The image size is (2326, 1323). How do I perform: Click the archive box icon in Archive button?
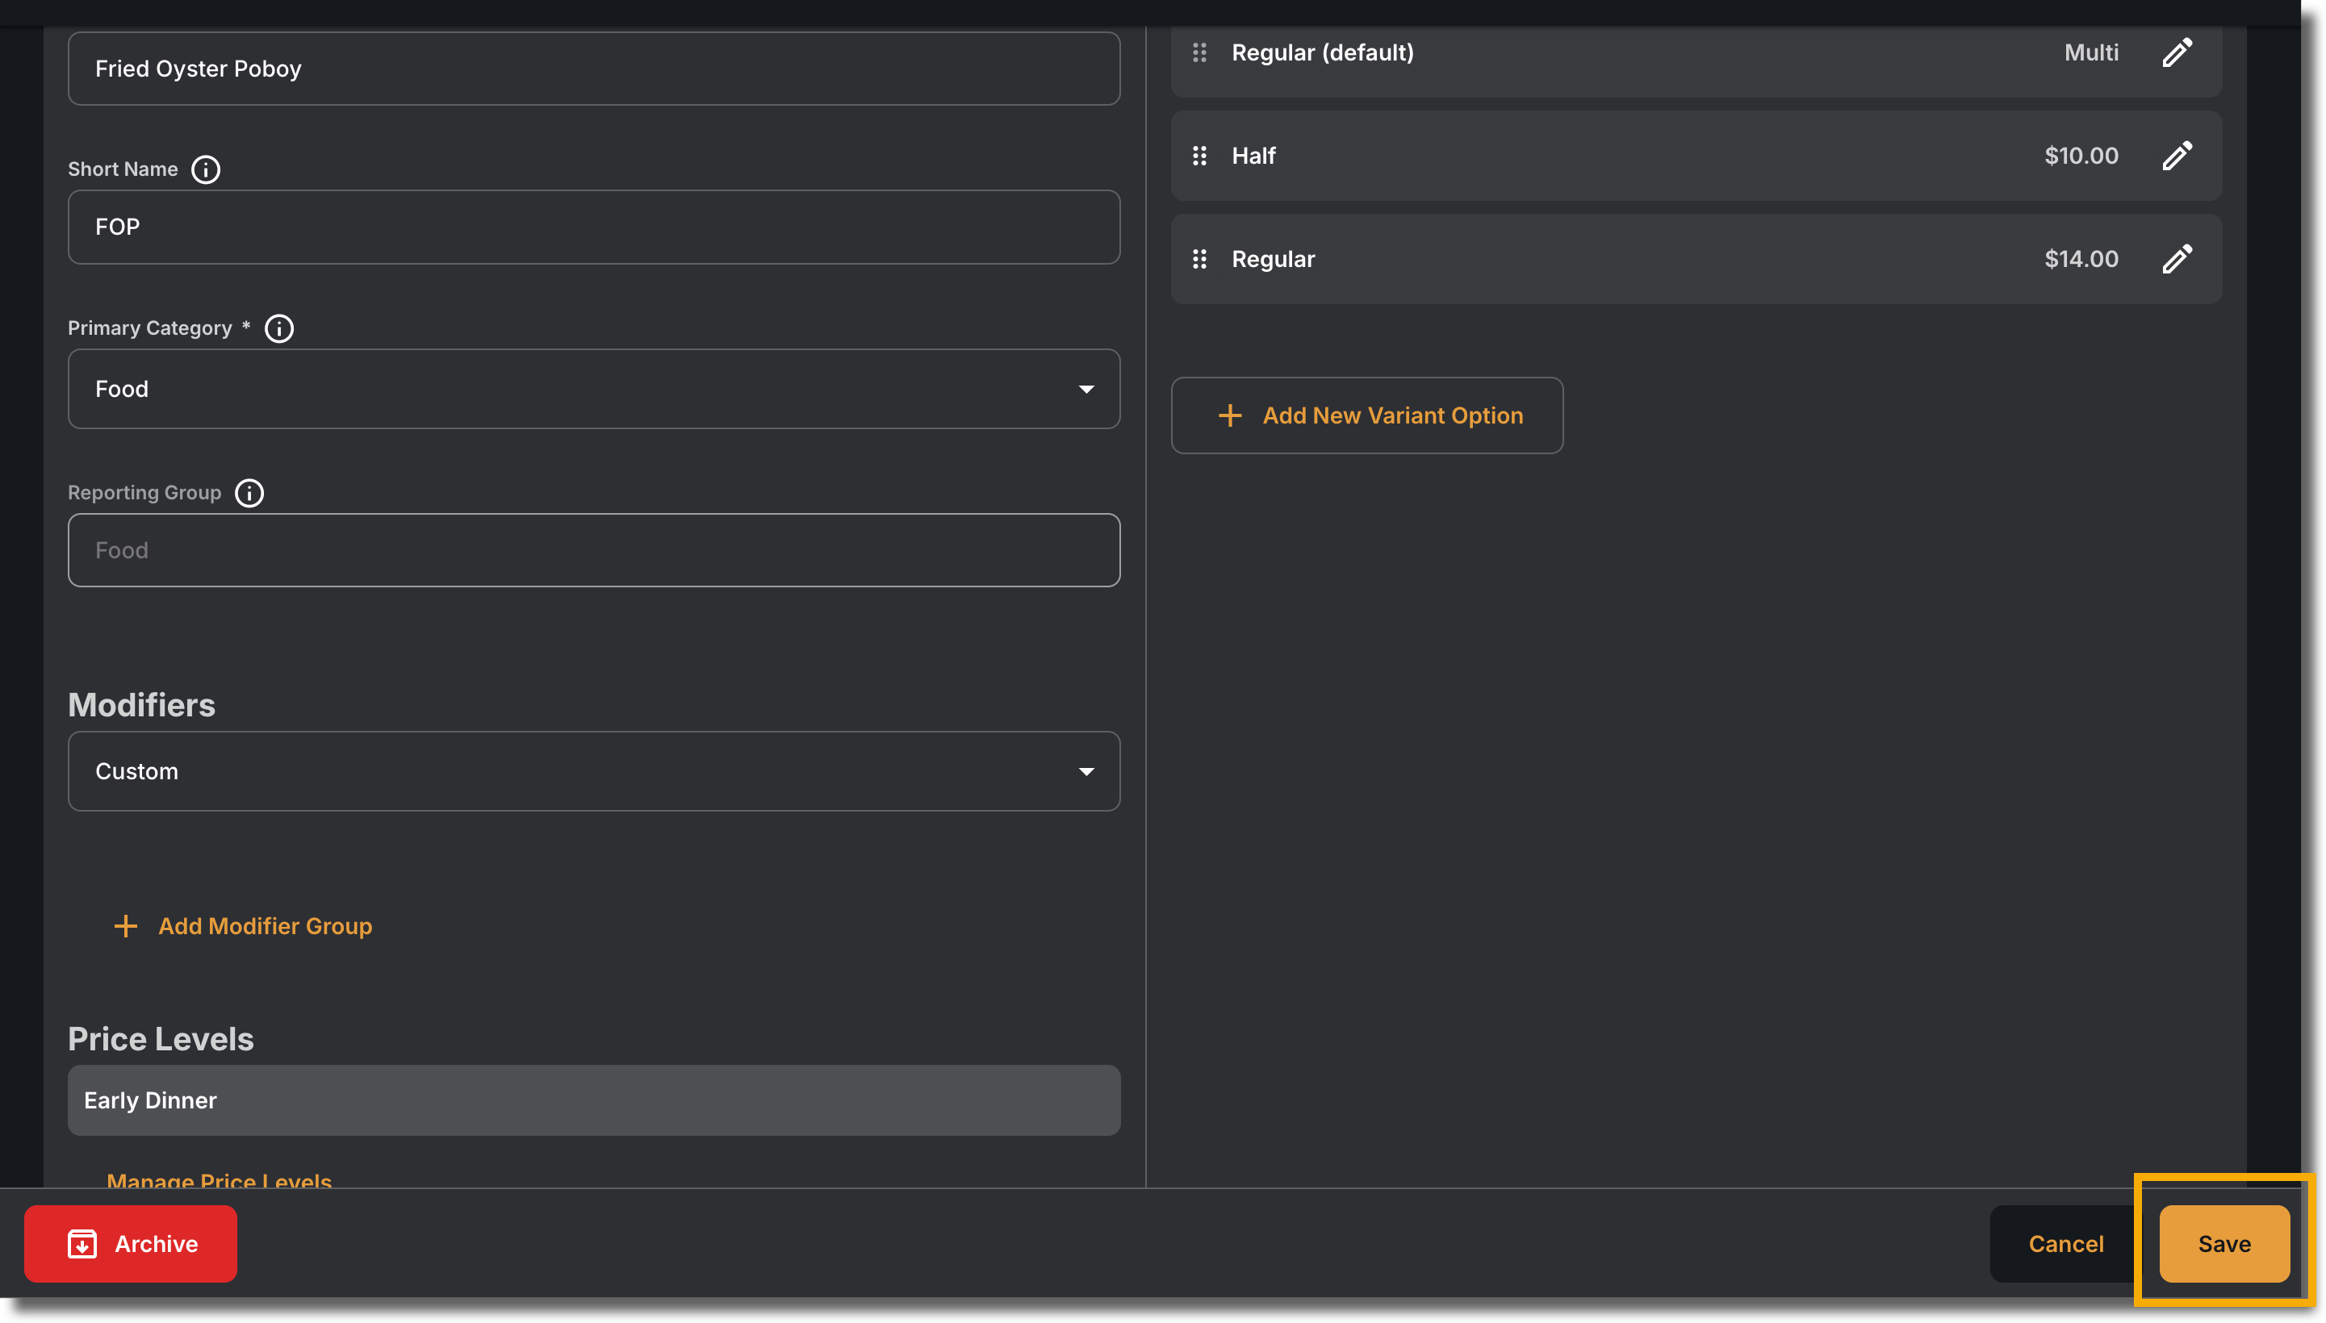(82, 1244)
